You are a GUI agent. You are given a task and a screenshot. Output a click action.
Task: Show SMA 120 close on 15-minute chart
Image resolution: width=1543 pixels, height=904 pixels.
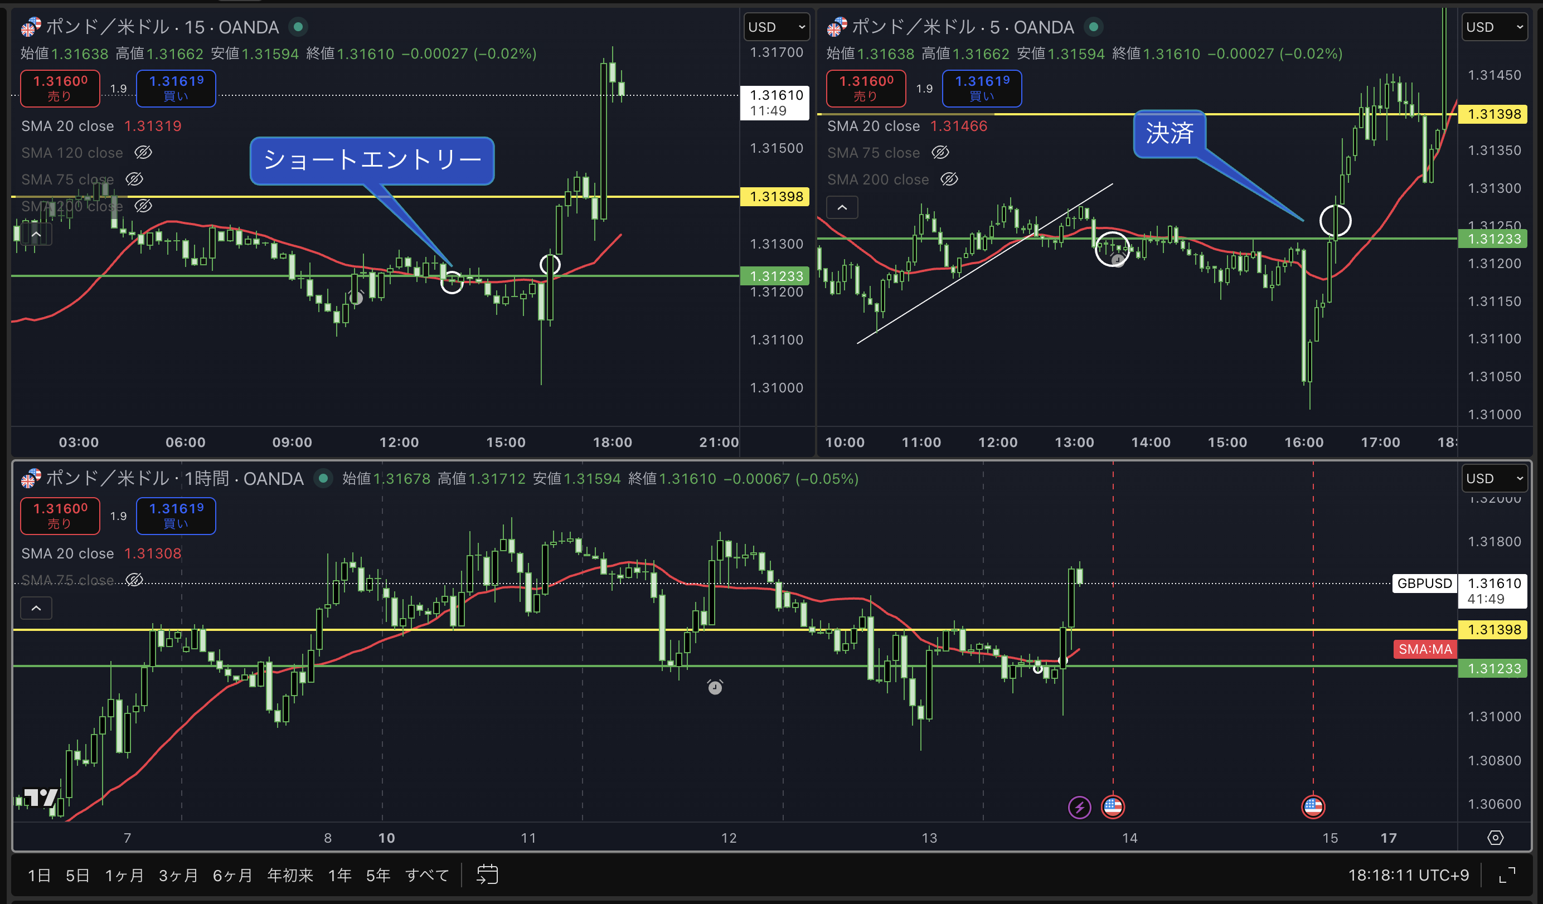(143, 152)
